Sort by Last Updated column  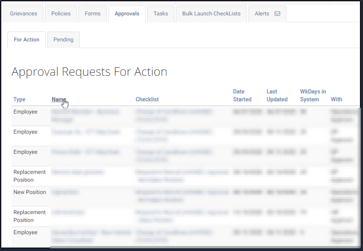point(277,95)
